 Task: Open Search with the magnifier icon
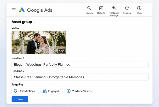[x=89, y=8]
